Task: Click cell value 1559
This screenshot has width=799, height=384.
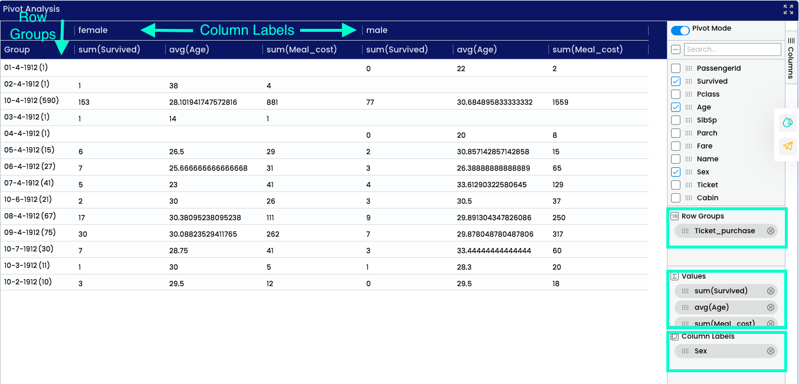Action: click(560, 102)
